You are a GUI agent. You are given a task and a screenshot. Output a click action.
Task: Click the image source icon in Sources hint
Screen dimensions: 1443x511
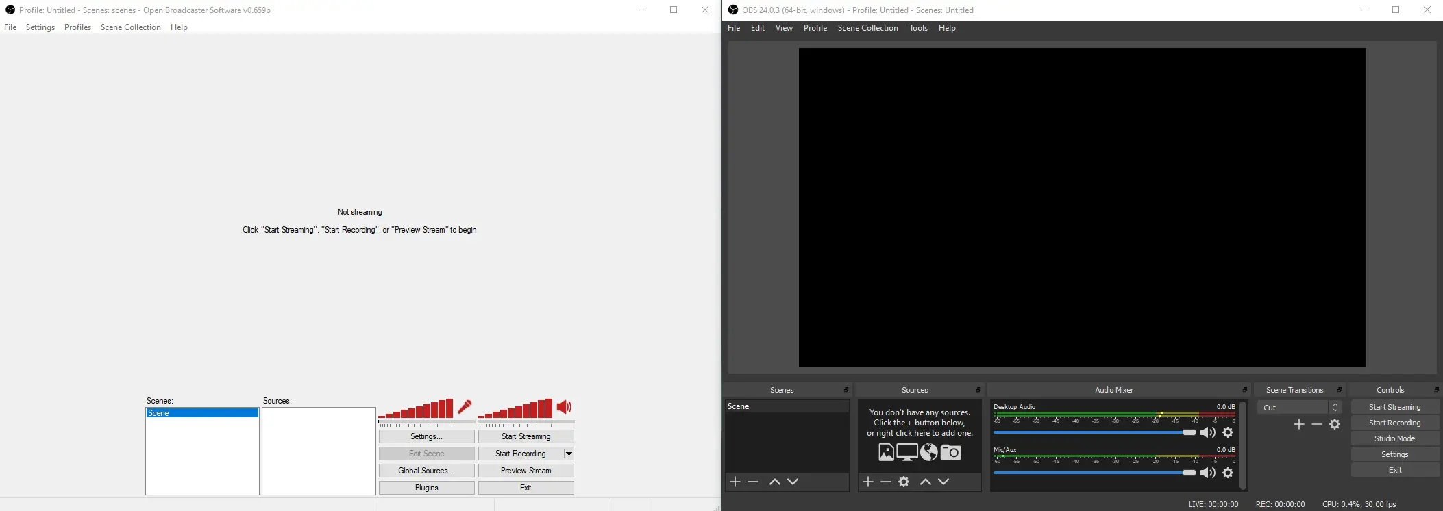coord(887,452)
